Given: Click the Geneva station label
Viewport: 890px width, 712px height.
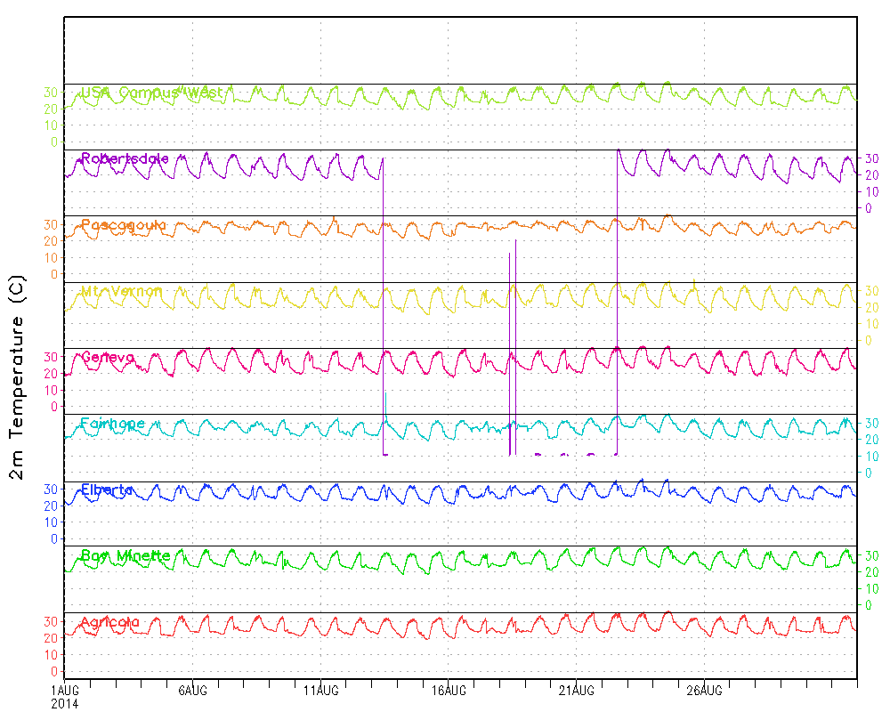Looking at the screenshot, I should click(108, 358).
